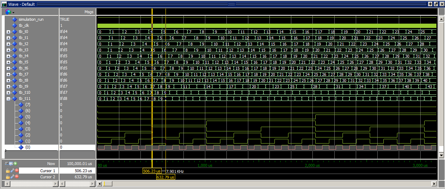The height and width of the screenshot is (189, 445).
Task: Click the value pane scrollbar left arrow
Action: click(62, 184)
